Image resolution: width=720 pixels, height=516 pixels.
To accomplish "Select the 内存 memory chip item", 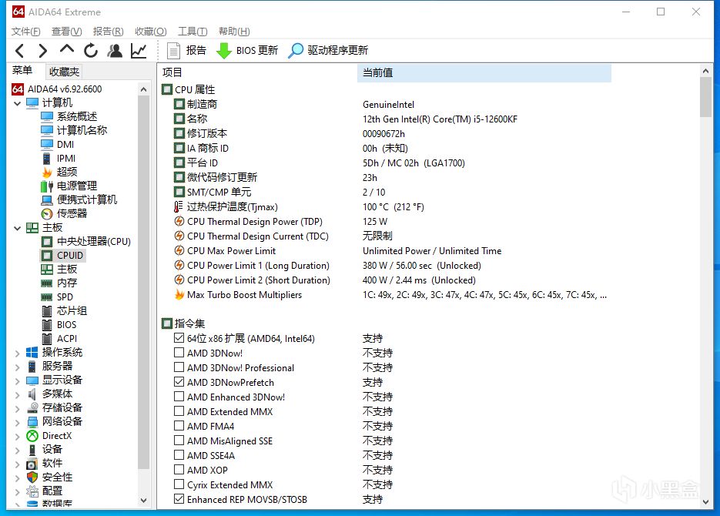I will [59, 283].
